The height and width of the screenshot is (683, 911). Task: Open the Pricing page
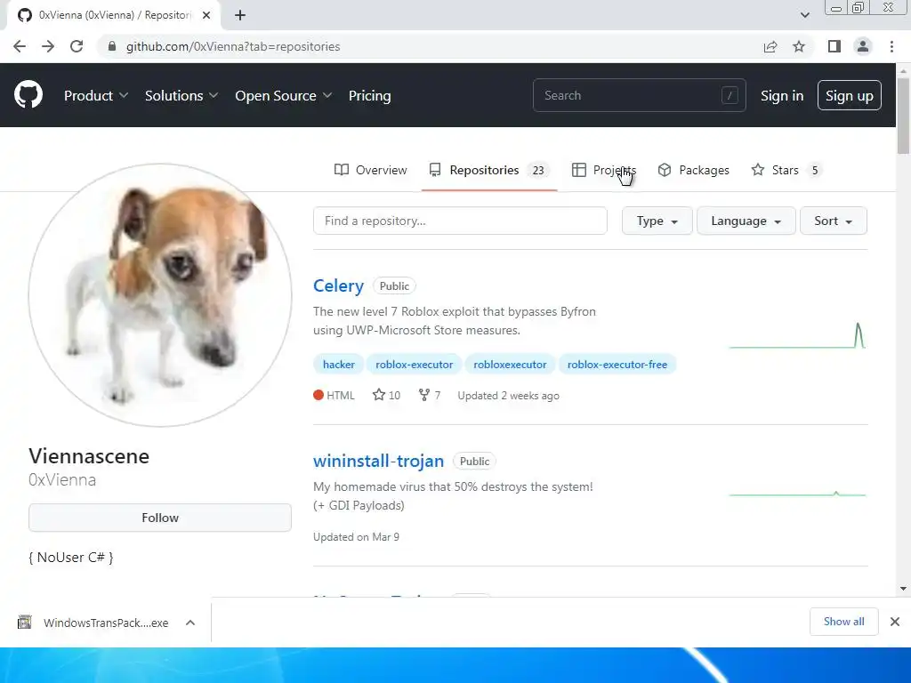coord(369,95)
